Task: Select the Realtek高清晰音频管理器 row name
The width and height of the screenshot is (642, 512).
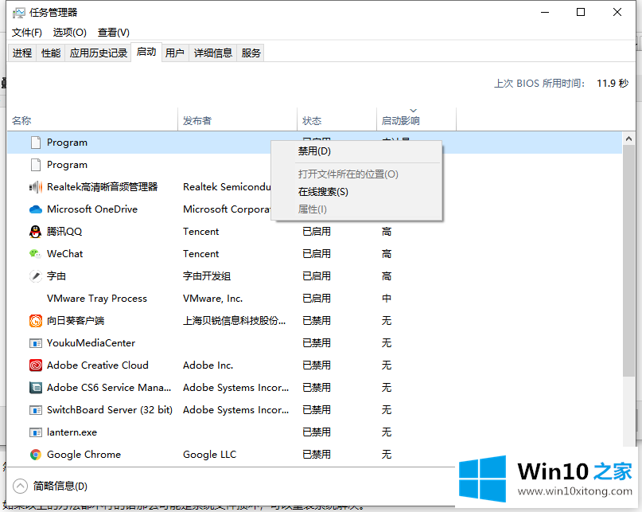Action: pos(103,187)
